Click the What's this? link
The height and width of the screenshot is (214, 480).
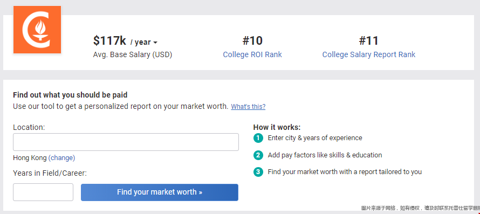[248, 107]
